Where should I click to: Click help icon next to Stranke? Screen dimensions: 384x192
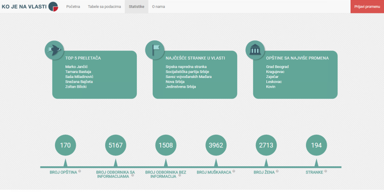coord(326,171)
